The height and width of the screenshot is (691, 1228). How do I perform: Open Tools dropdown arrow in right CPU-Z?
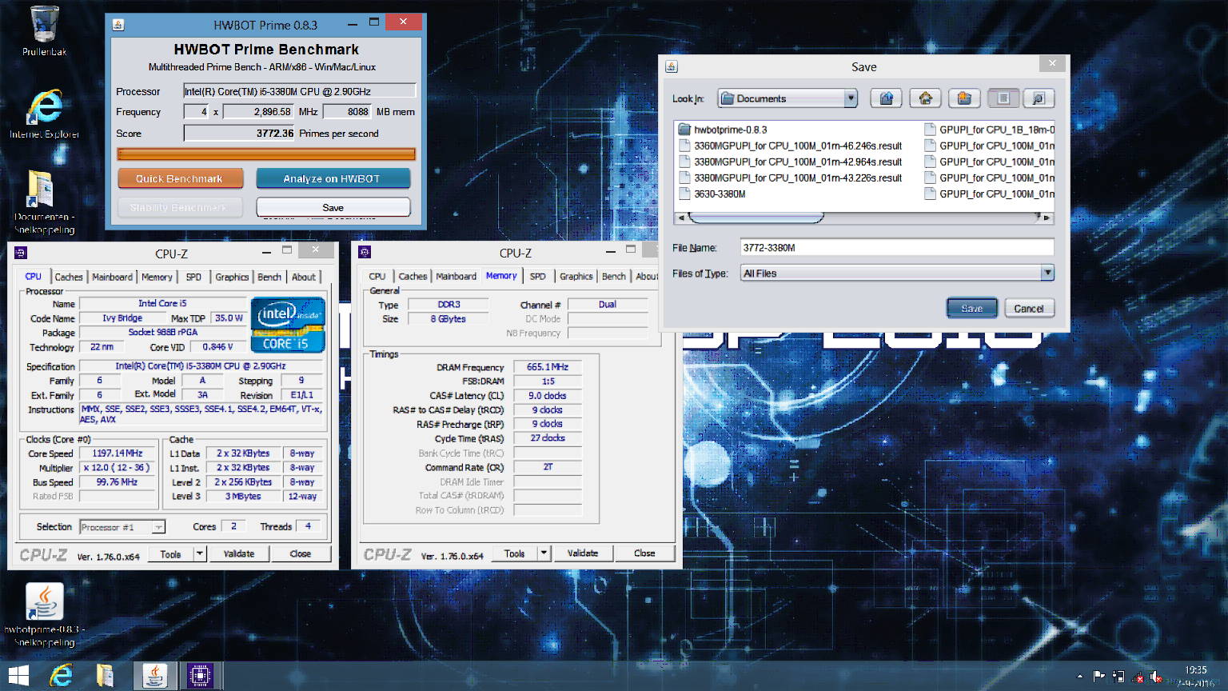tap(544, 553)
